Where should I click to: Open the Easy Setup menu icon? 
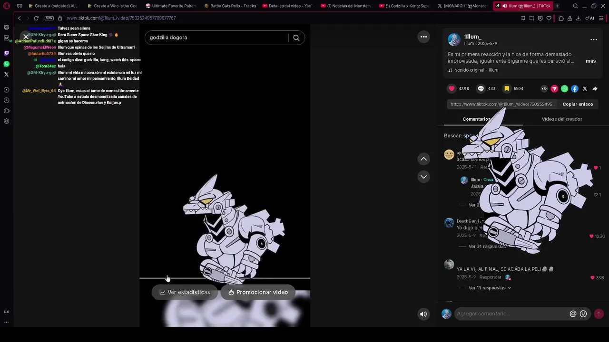click(601, 18)
